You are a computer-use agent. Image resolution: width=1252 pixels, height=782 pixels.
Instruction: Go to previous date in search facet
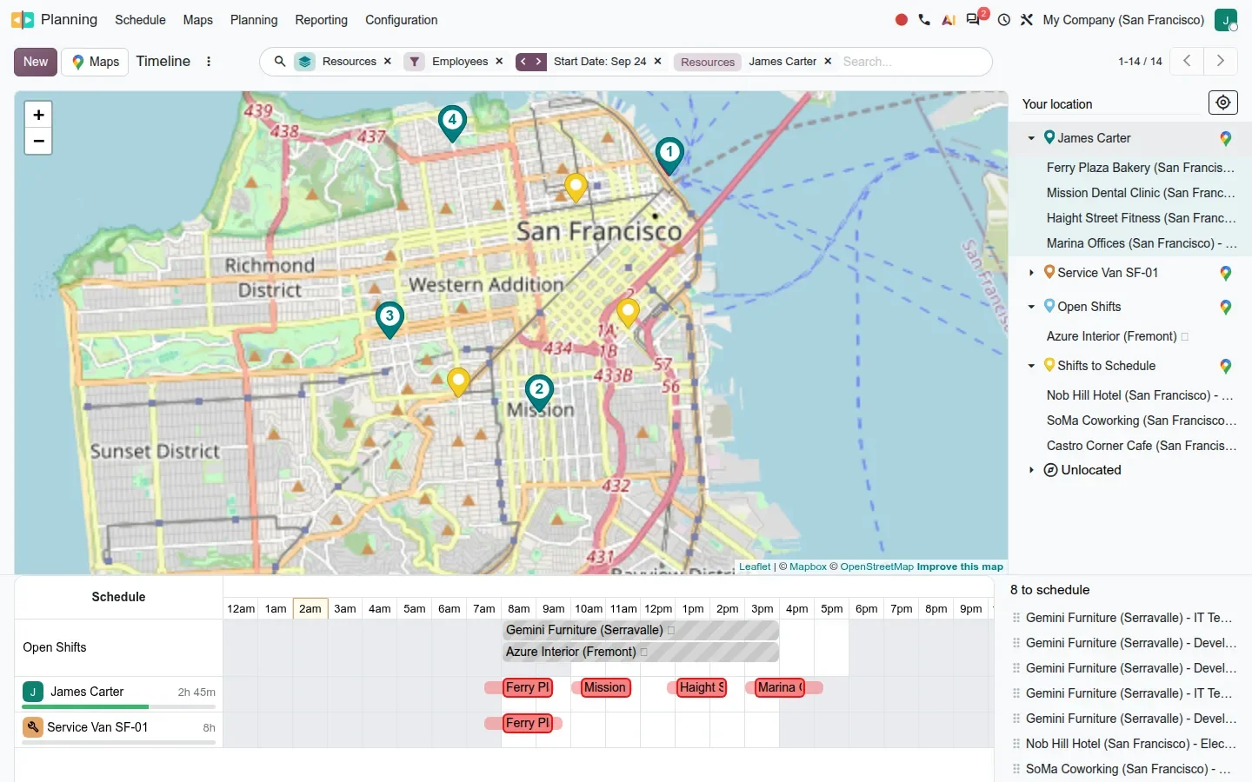[x=523, y=62]
